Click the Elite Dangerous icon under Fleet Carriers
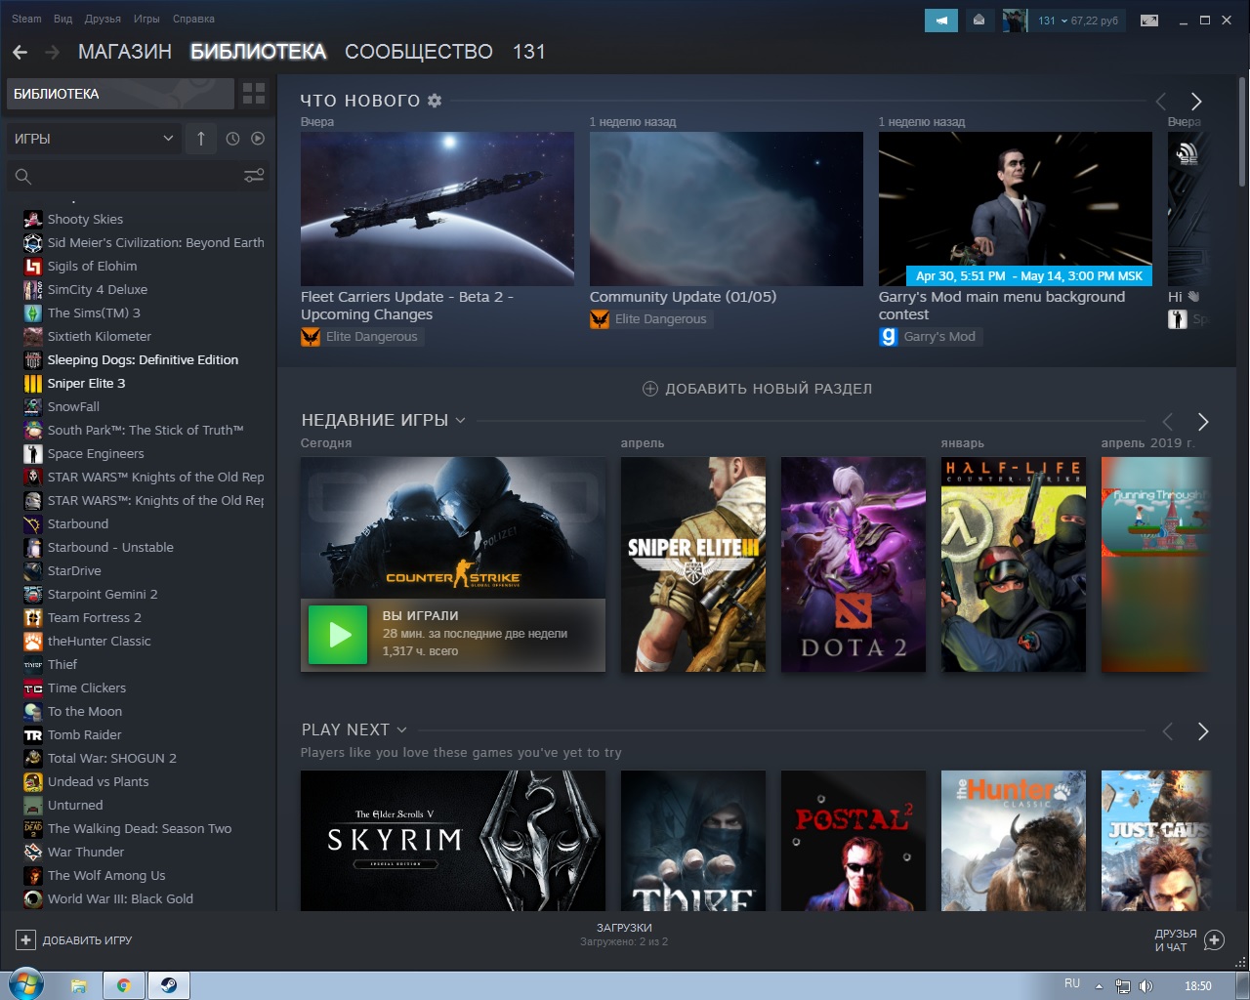The height and width of the screenshot is (1000, 1250). point(311,337)
